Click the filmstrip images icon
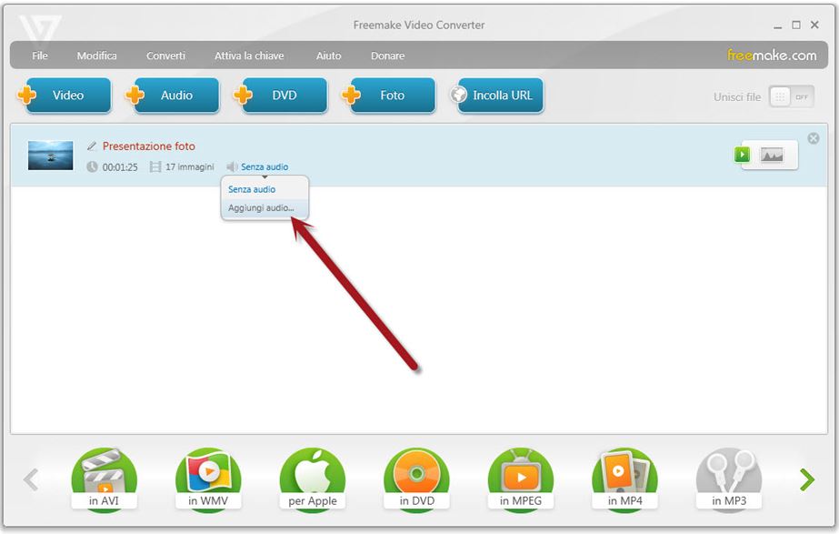 (x=155, y=167)
